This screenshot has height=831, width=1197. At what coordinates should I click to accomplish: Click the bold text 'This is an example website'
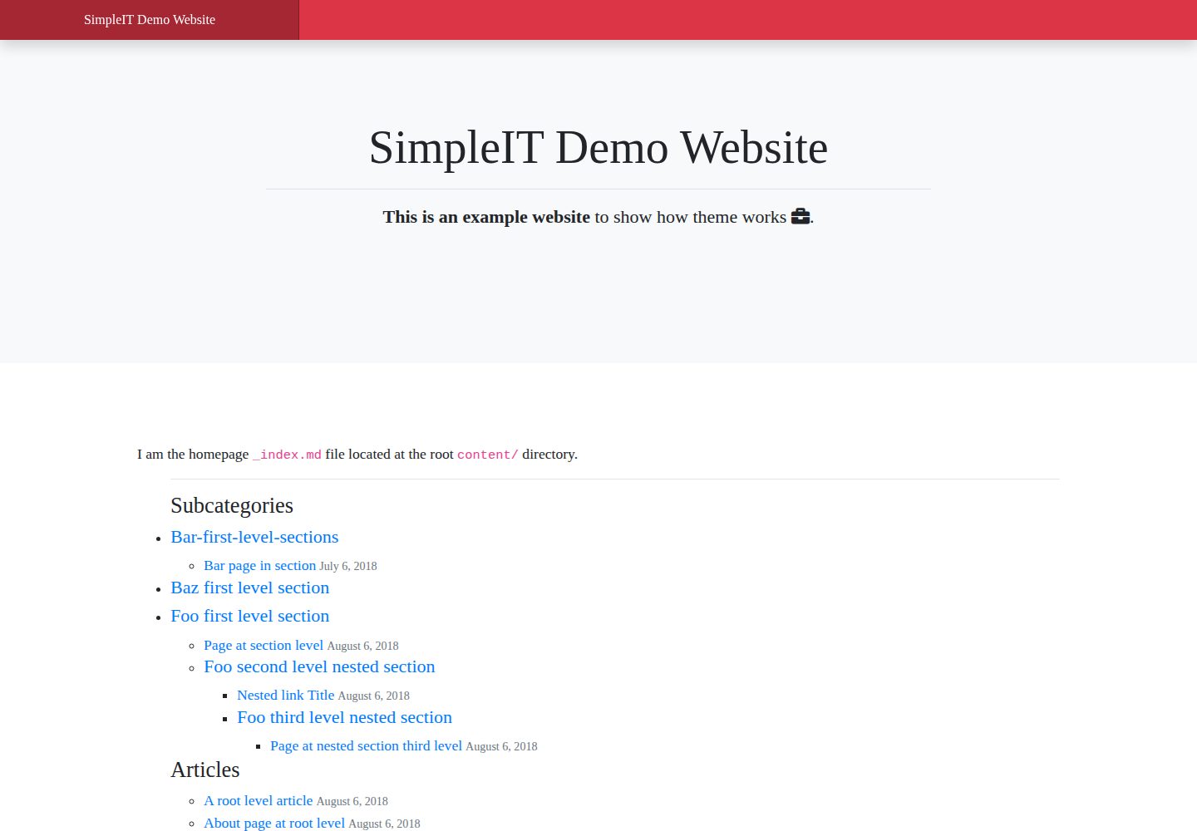point(486,217)
